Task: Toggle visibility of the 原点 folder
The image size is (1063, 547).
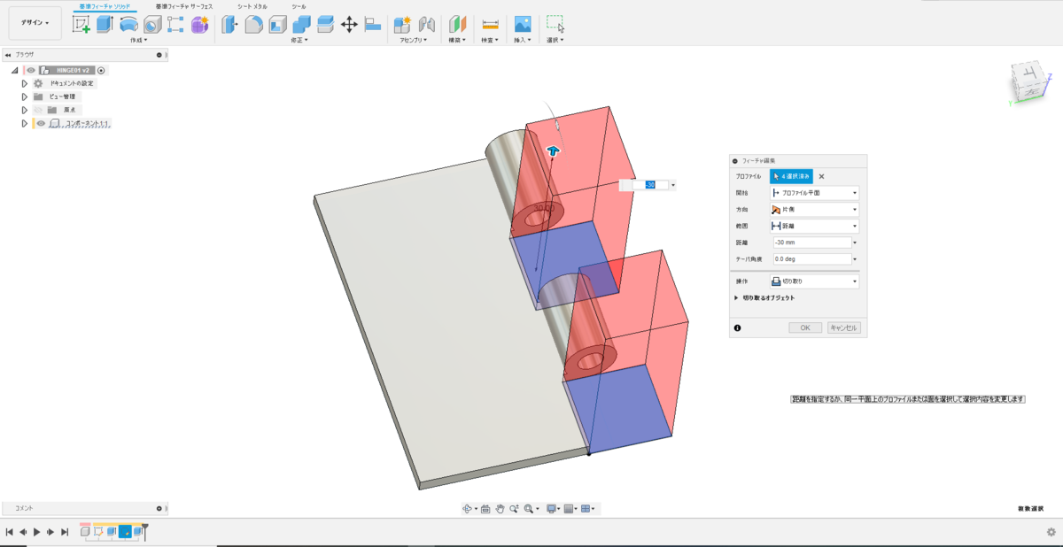Action: point(39,110)
